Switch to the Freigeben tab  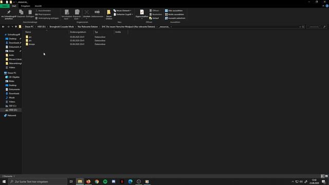(x=25, y=6)
